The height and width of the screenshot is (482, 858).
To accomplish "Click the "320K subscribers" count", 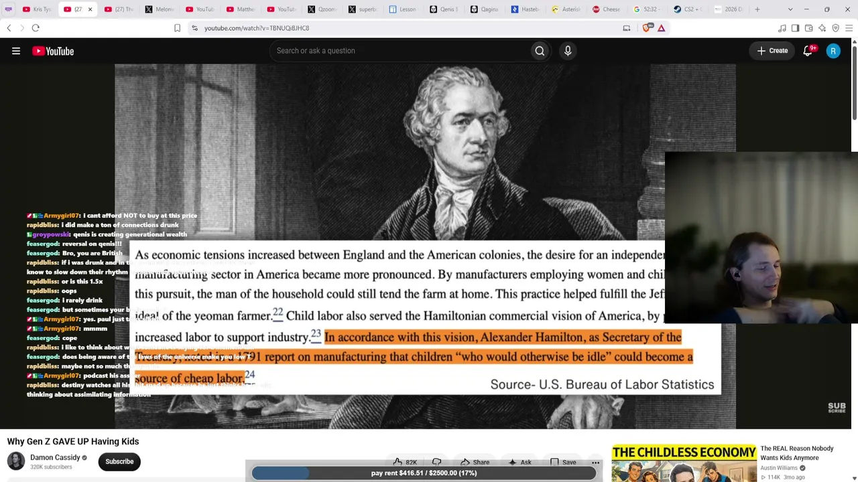I will coord(51,467).
